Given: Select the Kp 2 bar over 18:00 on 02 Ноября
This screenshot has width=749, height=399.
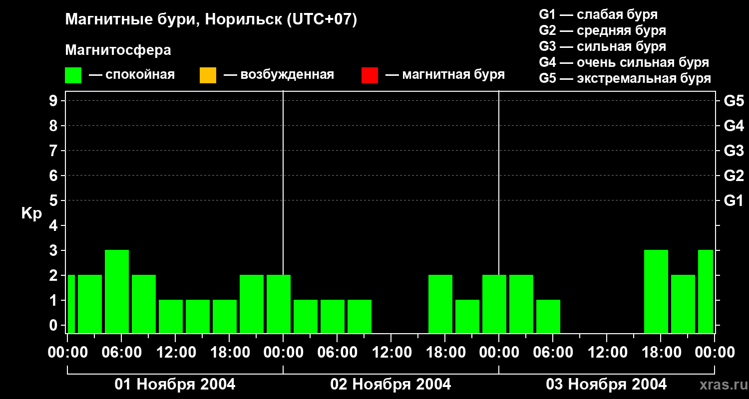Looking at the screenshot, I should tap(440, 304).
